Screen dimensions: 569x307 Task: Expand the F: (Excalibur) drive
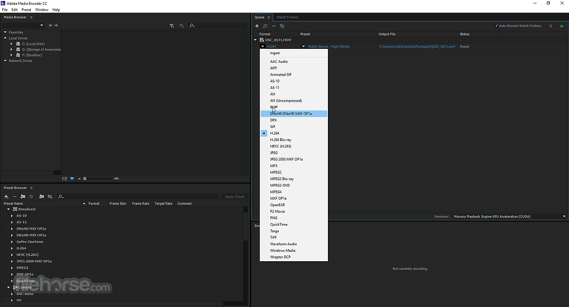[x=12, y=55]
